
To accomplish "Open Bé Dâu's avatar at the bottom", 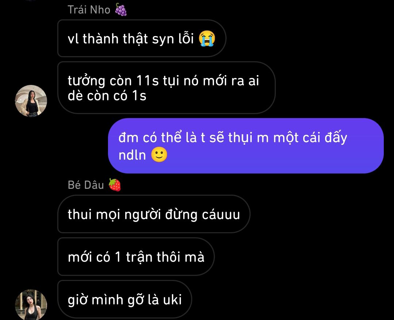I will coord(31,305).
